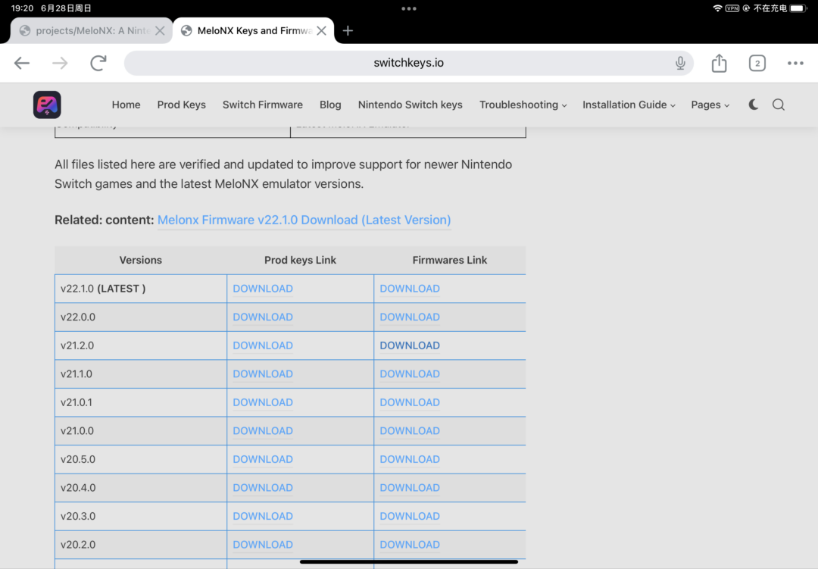Download prod keys for v21.0.0
Image resolution: width=818 pixels, height=569 pixels.
(x=262, y=430)
